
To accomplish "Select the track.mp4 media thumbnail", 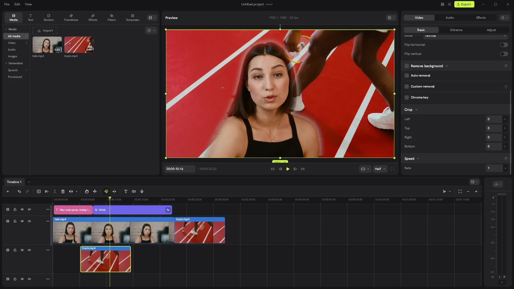I will [x=79, y=45].
